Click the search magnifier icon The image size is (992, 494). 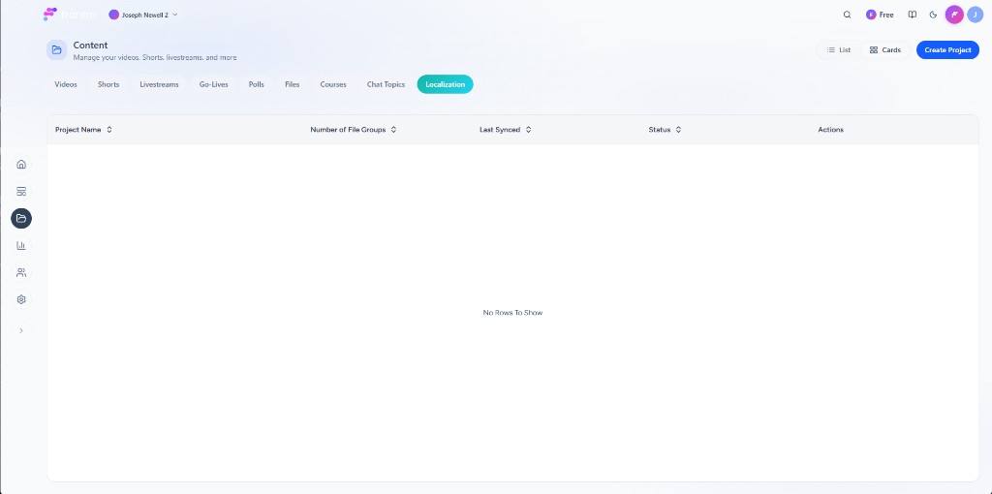coord(848,15)
